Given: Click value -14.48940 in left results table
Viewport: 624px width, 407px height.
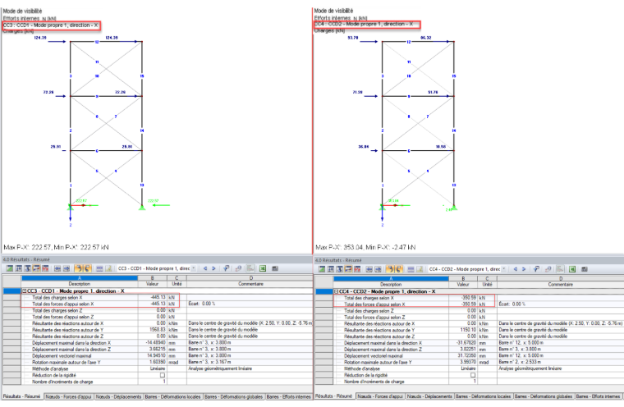Looking at the screenshot, I should tap(156, 342).
